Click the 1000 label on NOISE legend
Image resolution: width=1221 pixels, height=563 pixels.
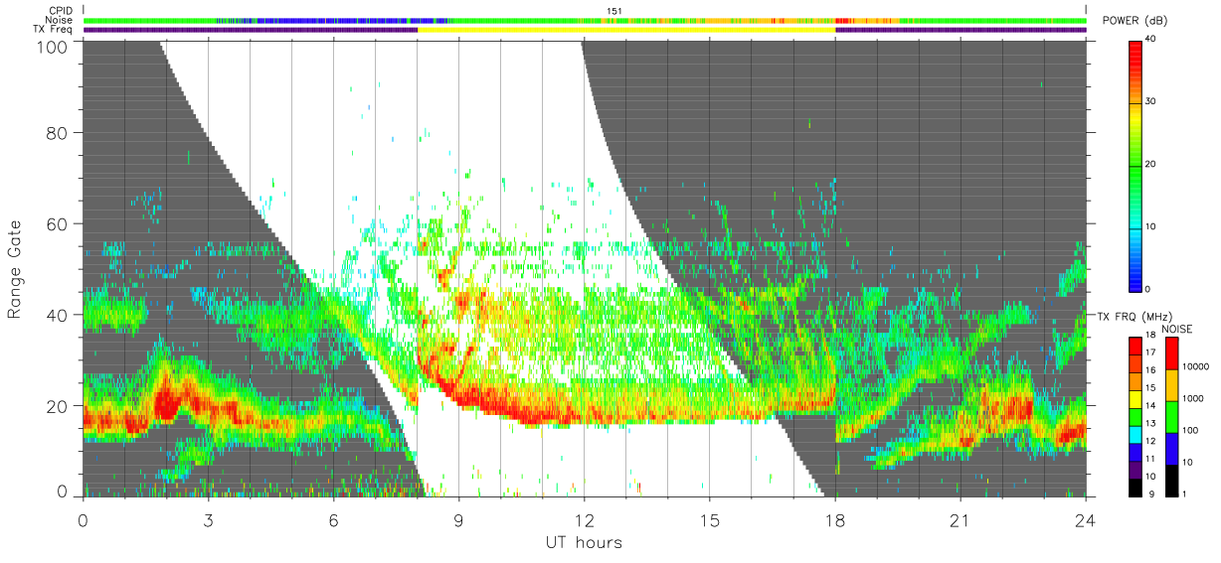pos(1194,398)
